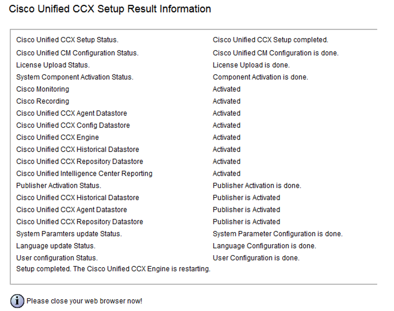394x311 pixels.
Task: Select 'Cisco Unified CCX Config Datastore' label
Action: [x=73, y=125]
